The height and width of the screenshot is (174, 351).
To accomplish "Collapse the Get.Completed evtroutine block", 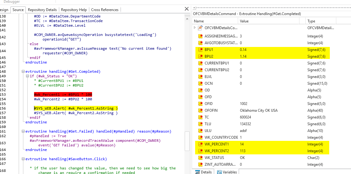I will pyautogui.click(x=23, y=72).
